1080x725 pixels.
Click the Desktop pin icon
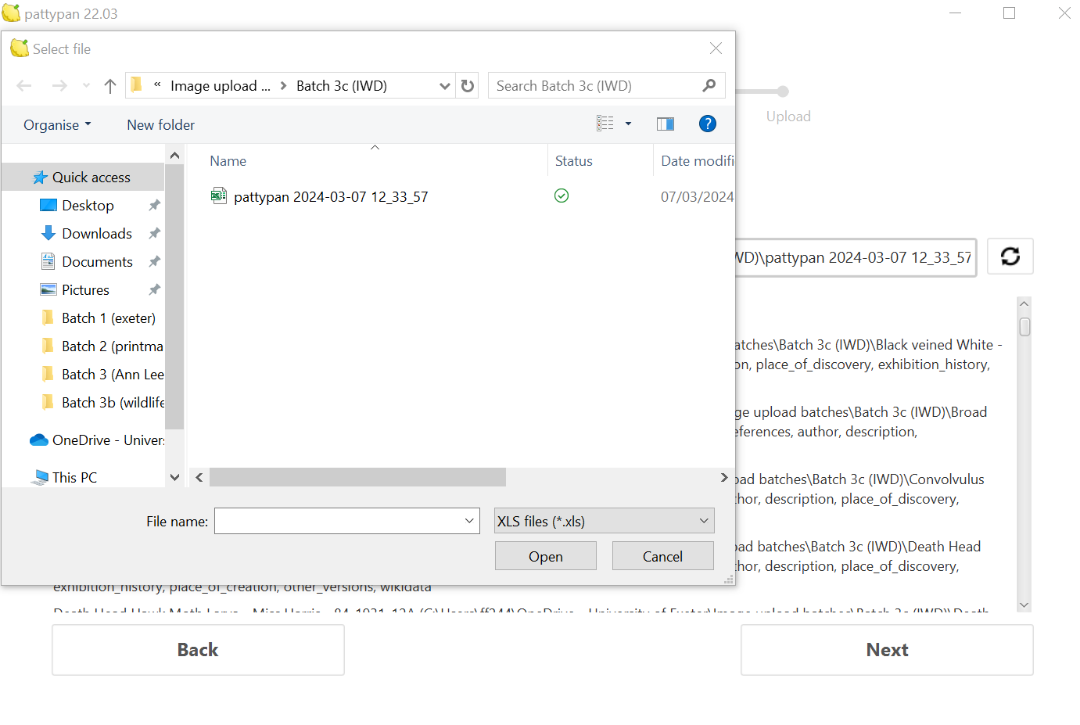(x=154, y=206)
